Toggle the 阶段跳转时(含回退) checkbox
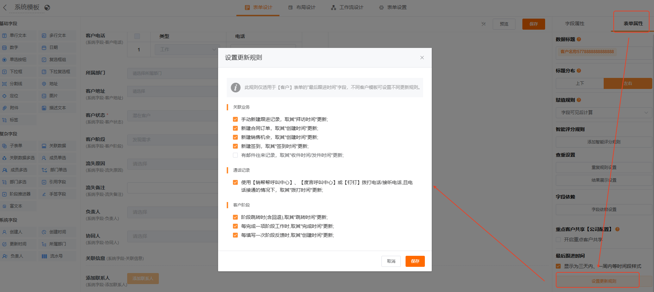This screenshot has height=292, width=654. pos(235,217)
